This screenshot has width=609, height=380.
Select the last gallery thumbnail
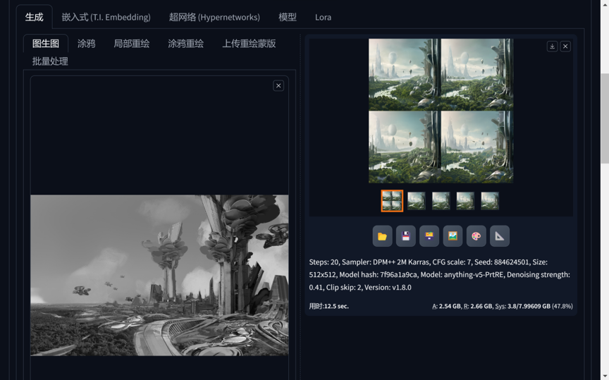pos(490,201)
